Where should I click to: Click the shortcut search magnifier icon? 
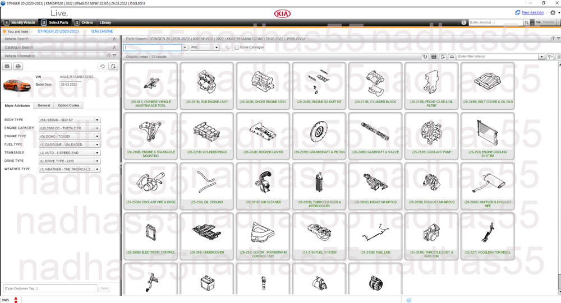[526, 22]
